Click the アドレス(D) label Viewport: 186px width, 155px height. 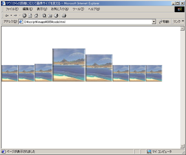pos(10,21)
